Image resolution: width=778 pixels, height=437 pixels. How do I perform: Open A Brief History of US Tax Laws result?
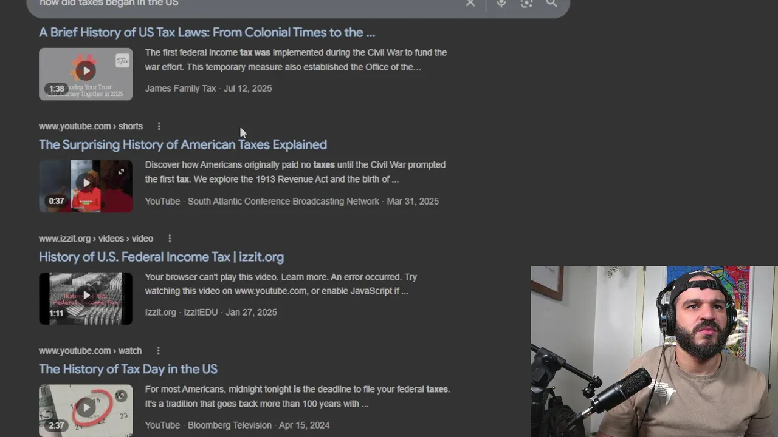207,32
